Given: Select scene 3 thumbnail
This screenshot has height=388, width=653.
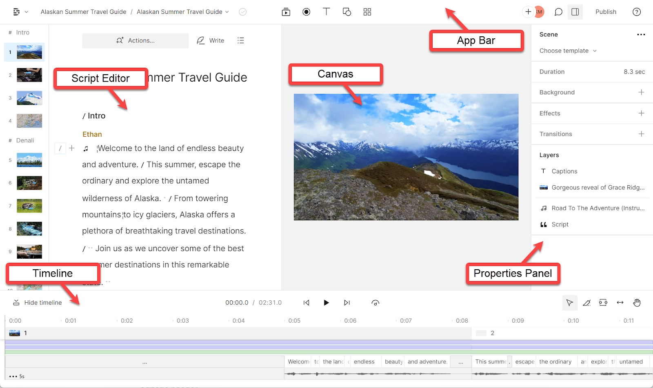Looking at the screenshot, I should tap(29, 98).
